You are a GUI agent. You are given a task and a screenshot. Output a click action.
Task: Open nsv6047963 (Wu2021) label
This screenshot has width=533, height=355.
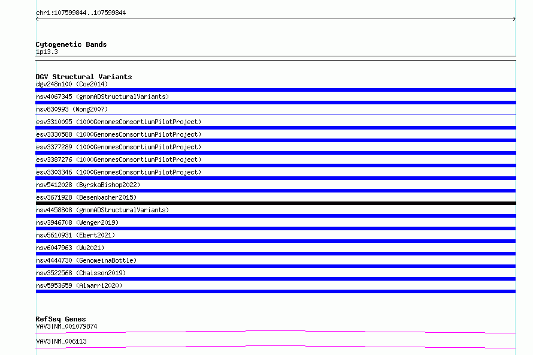pyautogui.click(x=70, y=248)
